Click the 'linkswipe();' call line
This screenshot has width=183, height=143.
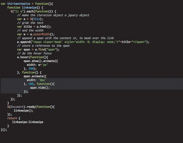pos(24,111)
